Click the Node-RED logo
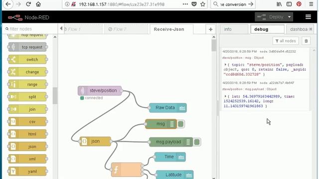Image resolution: width=319 pixels, height=179 pixels. coord(15,18)
